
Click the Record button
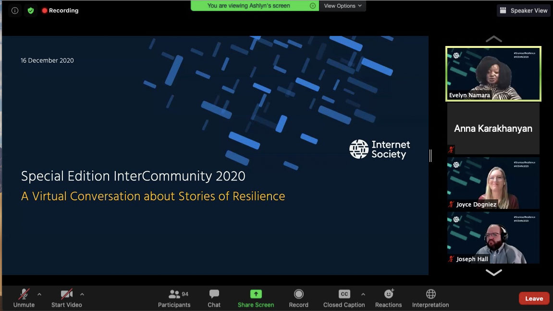point(299,298)
